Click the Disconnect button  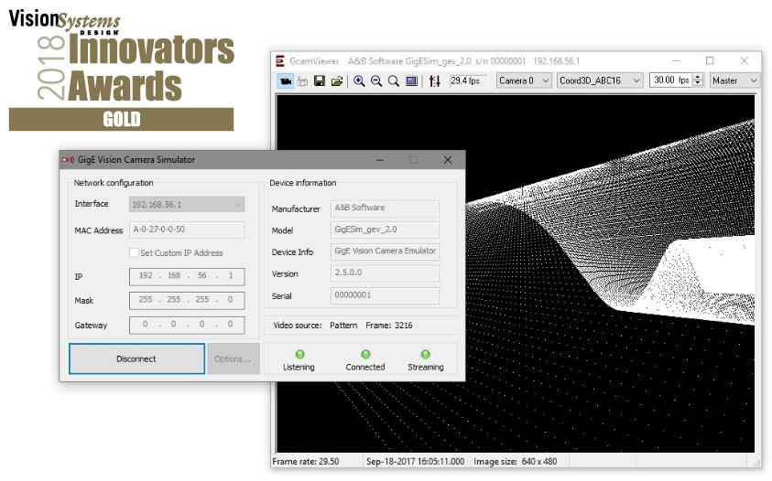pyautogui.click(x=136, y=358)
